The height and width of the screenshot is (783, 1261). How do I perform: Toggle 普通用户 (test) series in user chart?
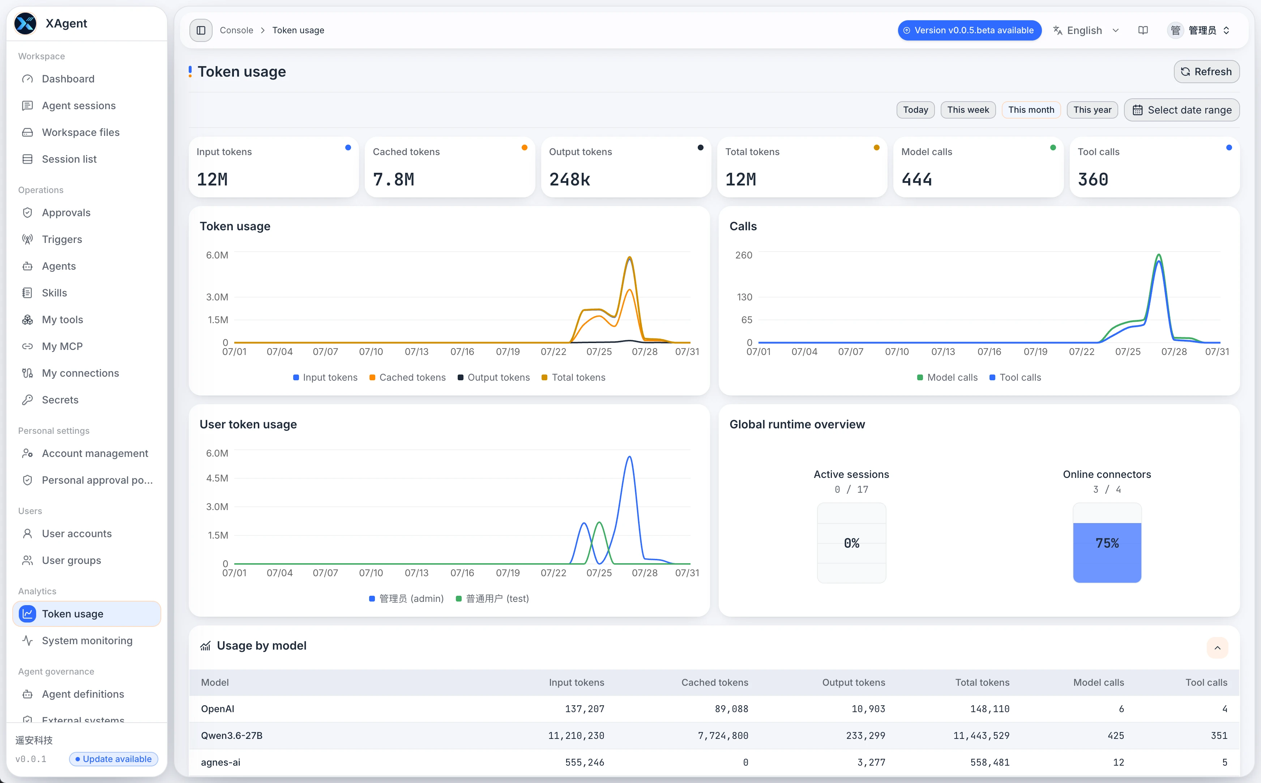[x=492, y=599]
